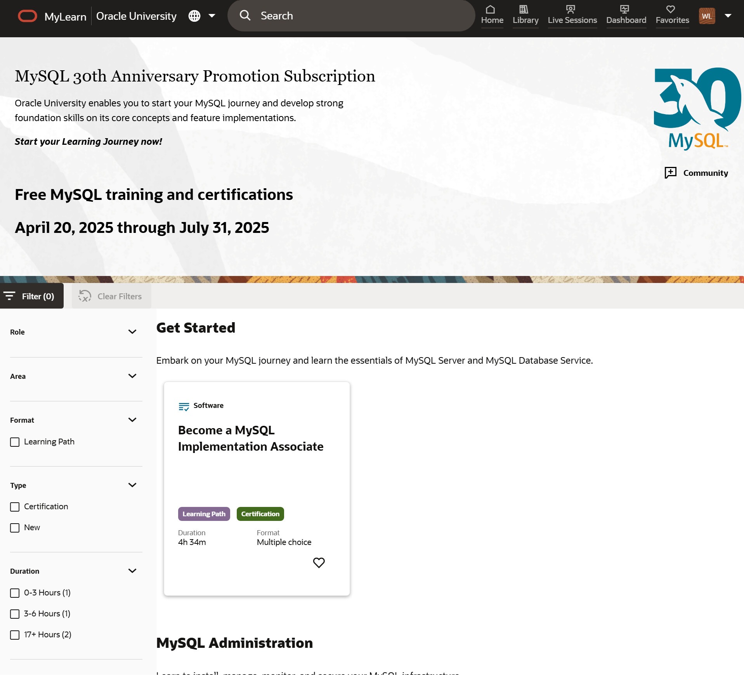The width and height of the screenshot is (744, 675).
Task: Tick the 3-6 Hours duration checkbox
Action: [15, 614]
